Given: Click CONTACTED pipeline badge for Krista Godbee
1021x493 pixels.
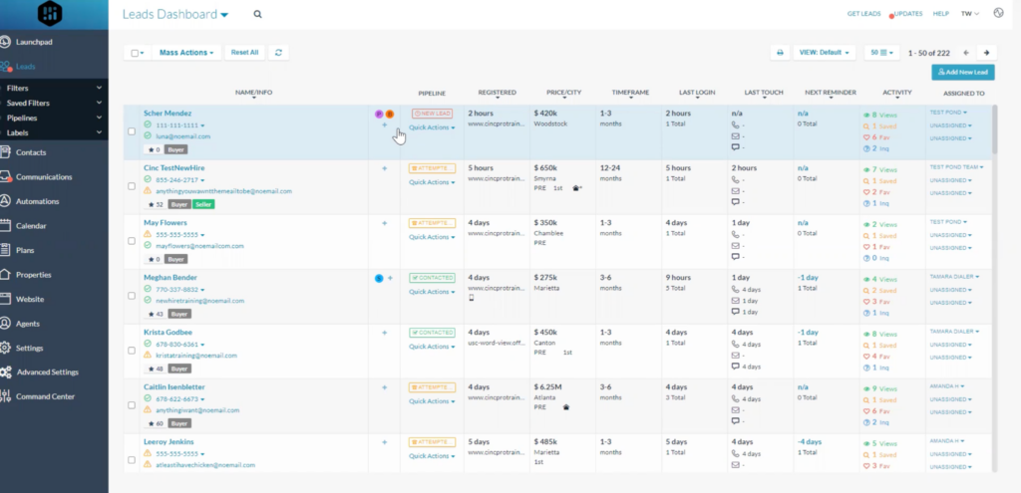Looking at the screenshot, I should (432, 333).
